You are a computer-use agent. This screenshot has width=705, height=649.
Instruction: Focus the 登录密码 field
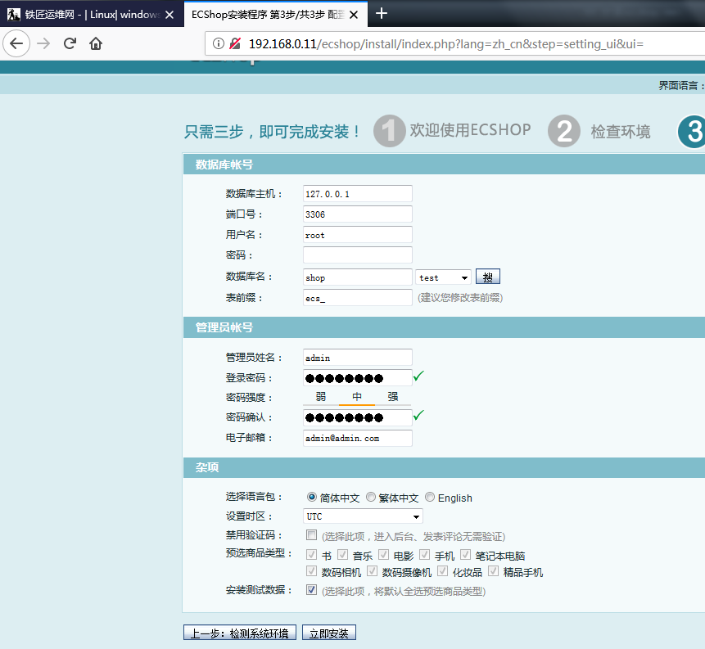358,378
